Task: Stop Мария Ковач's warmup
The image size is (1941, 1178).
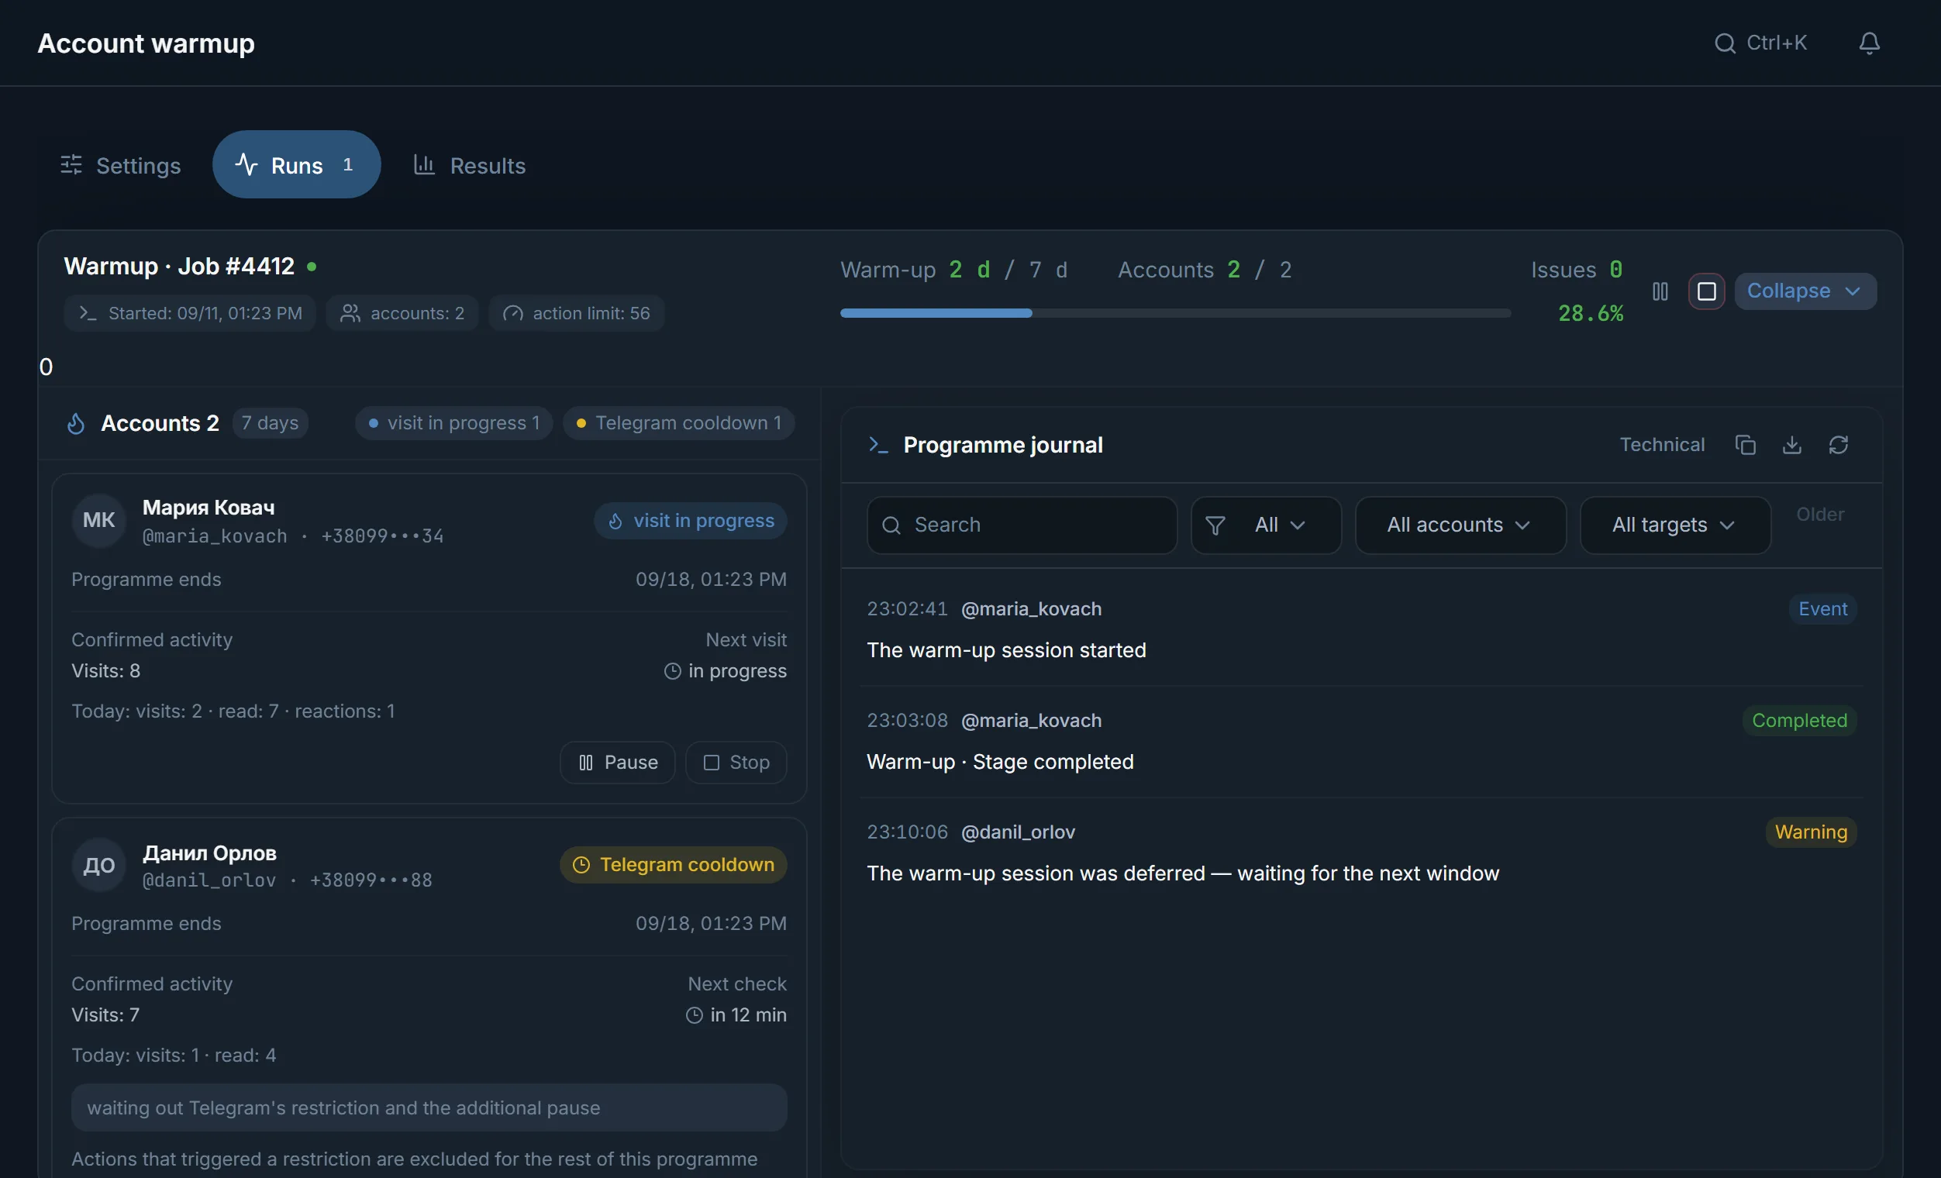Action: 736,763
